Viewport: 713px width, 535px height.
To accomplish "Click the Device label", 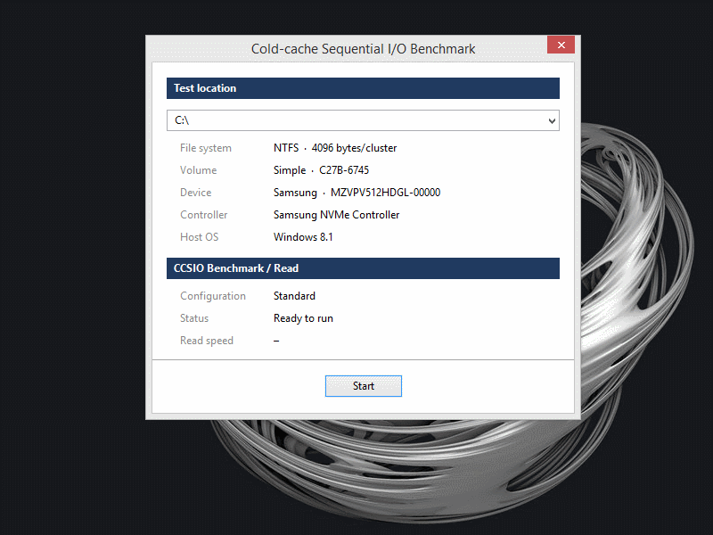I will point(195,193).
